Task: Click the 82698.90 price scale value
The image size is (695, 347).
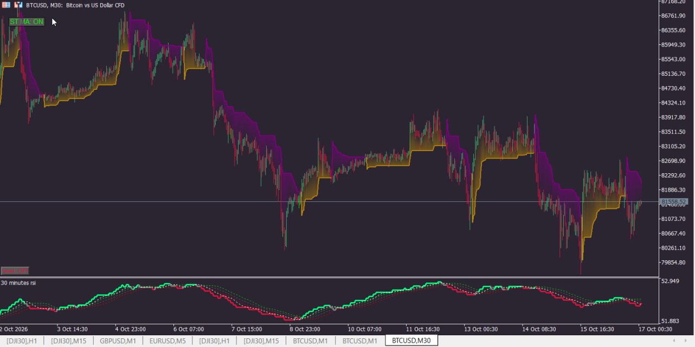Action: (674, 161)
